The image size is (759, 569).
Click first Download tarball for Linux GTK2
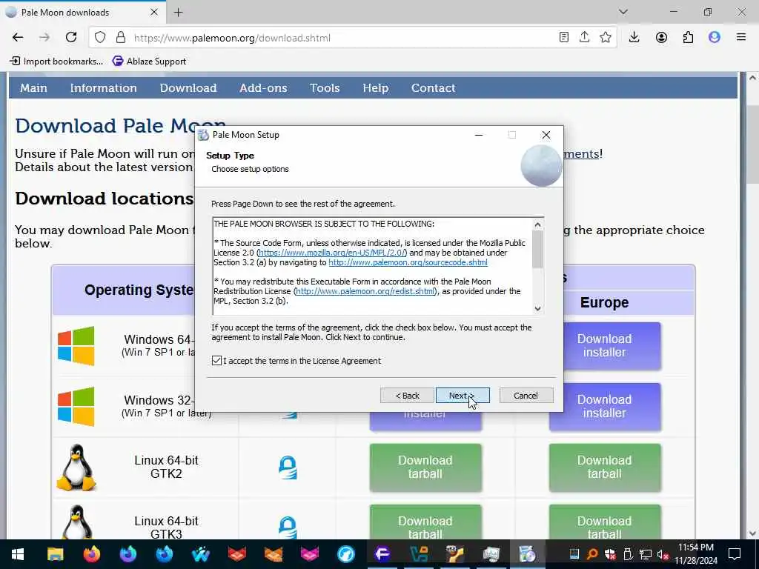click(x=425, y=467)
